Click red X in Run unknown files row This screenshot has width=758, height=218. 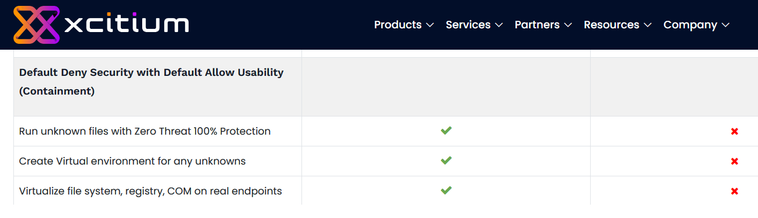click(734, 131)
